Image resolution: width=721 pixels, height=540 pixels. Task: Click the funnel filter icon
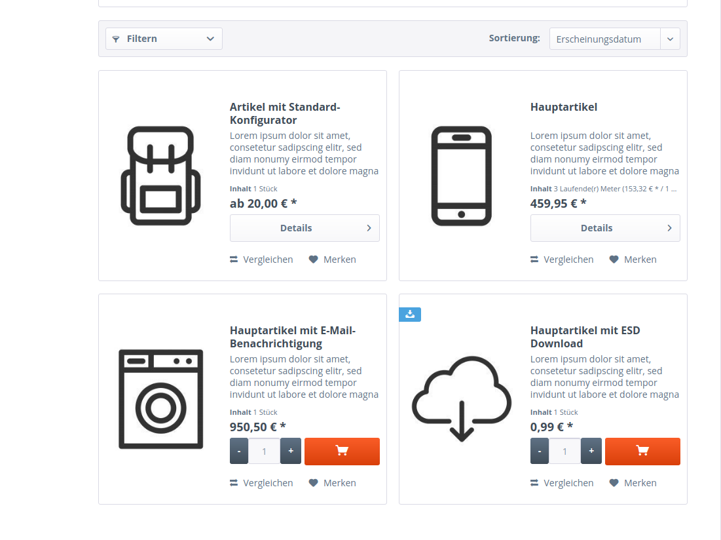point(116,39)
